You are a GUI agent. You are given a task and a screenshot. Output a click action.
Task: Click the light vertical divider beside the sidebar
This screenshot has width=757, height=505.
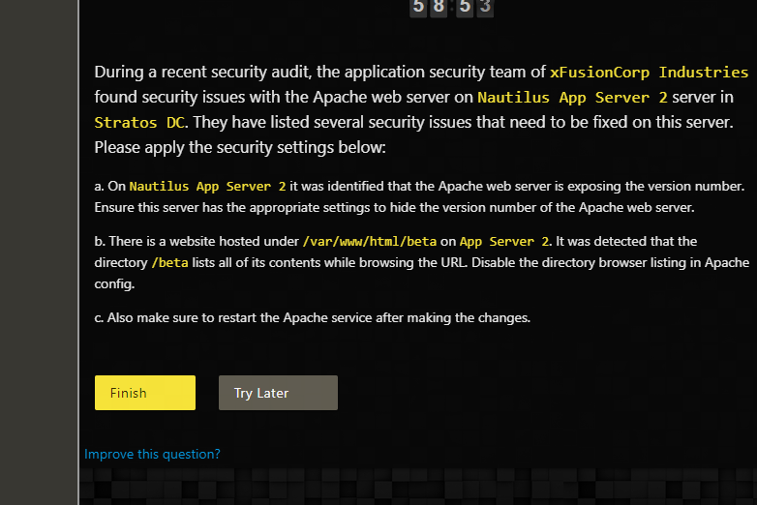click(x=78, y=252)
